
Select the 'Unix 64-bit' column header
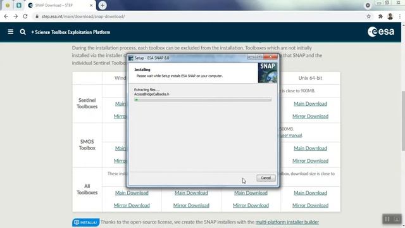point(310,78)
